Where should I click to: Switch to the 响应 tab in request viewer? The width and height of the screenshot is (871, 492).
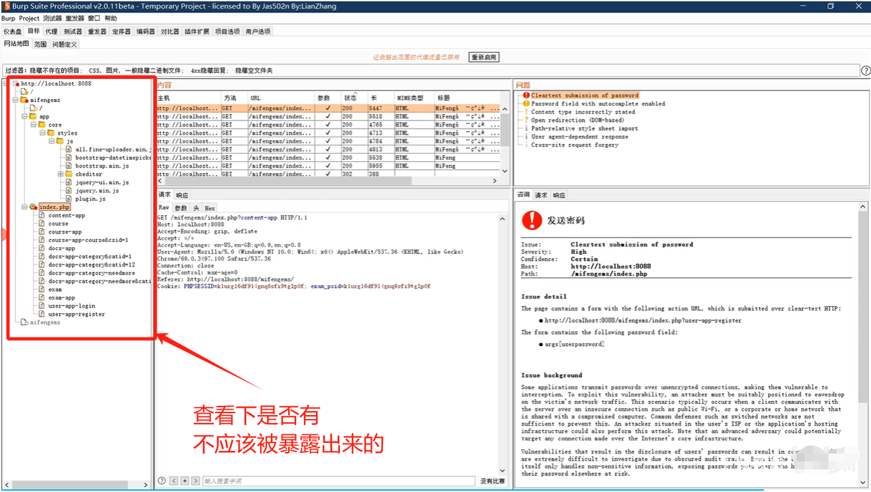tap(182, 196)
